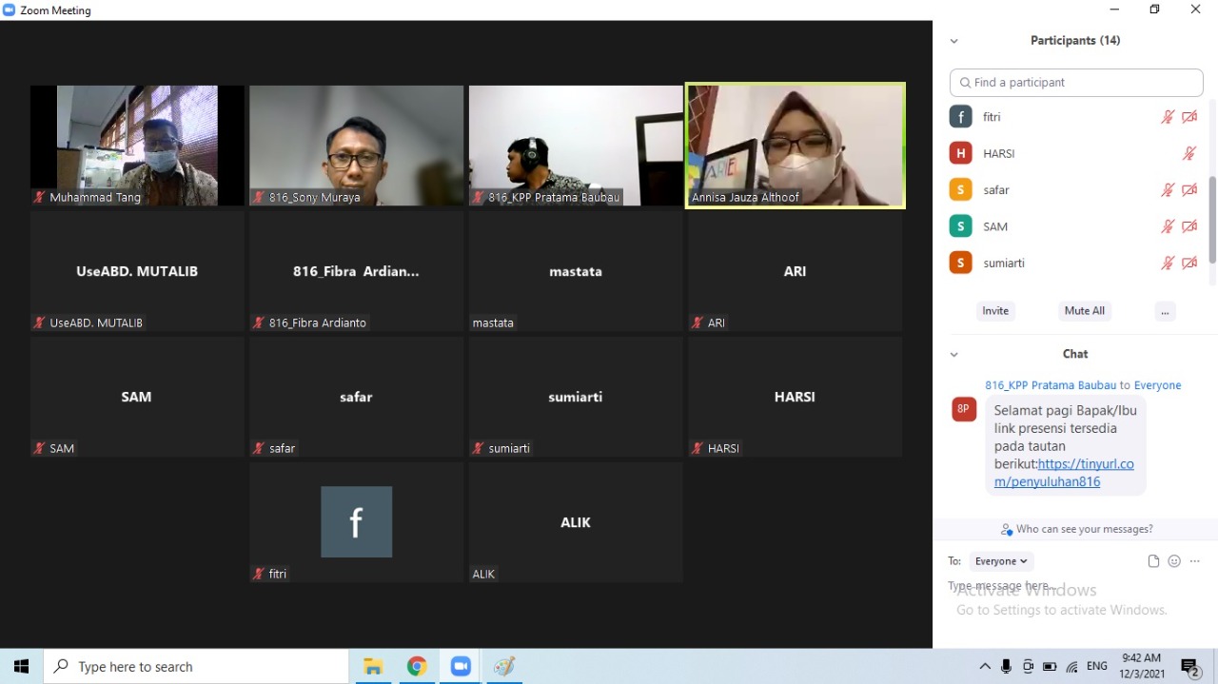
Task: Click the Find a participant search field
Action: tap(1076, 83)
